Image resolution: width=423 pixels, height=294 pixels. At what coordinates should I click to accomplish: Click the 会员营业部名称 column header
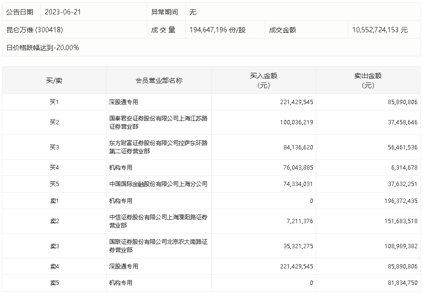click(x=159, y=80)
